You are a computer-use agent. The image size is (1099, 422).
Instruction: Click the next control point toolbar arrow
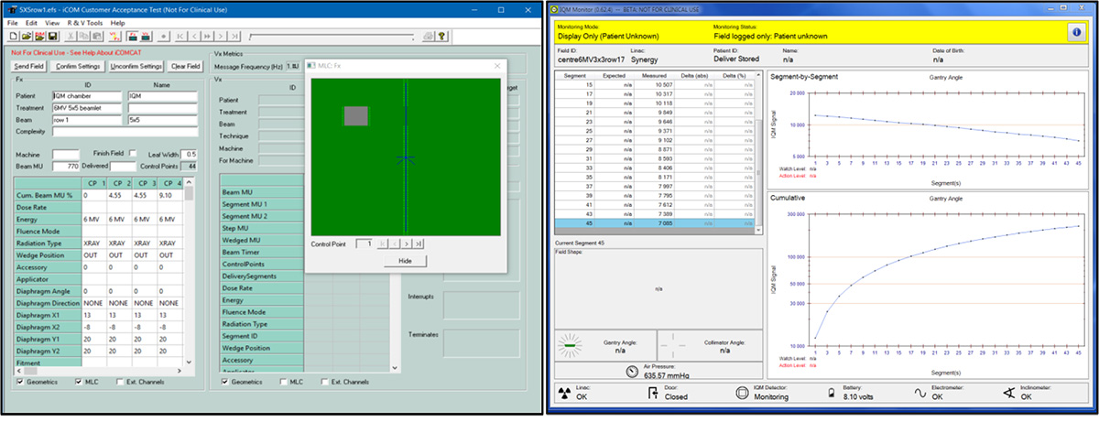pos(220,36)
